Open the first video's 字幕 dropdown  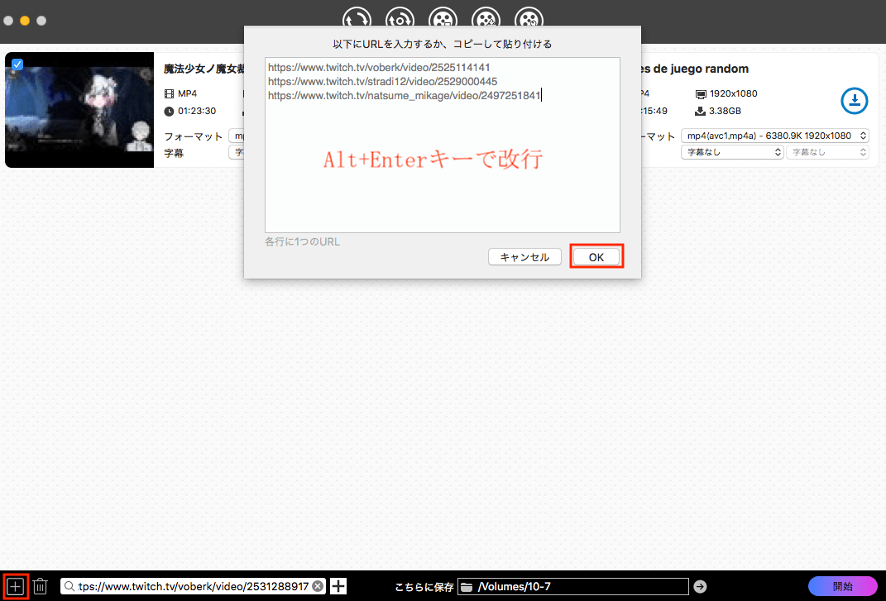pyautogui.click(x=237, y=152)
